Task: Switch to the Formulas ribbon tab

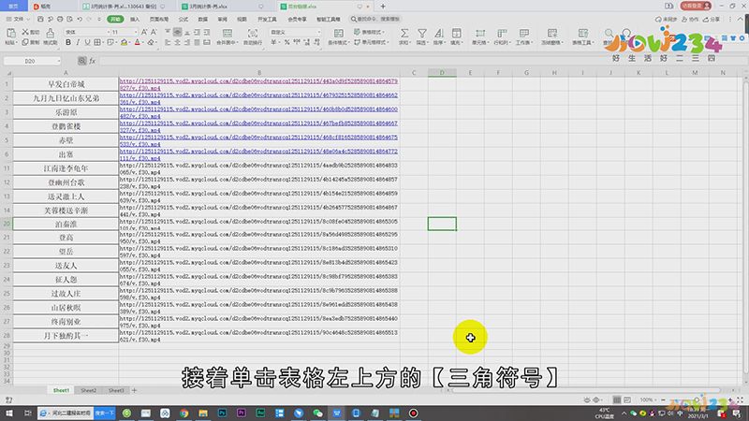Action: tap(184, 19)
